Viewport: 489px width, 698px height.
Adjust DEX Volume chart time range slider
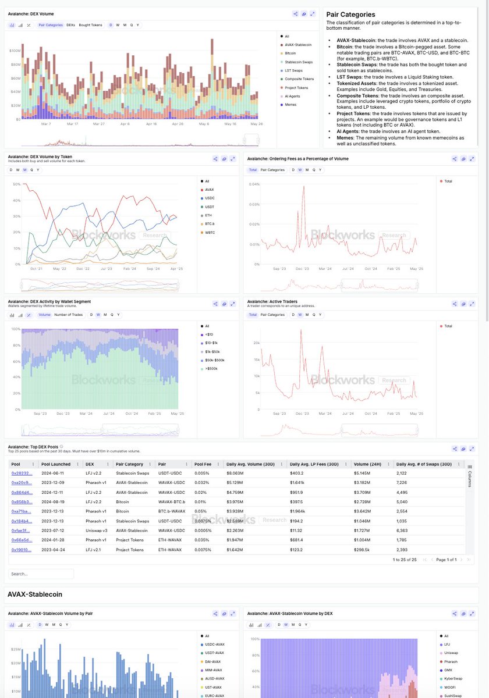click(x=251, y=140)
